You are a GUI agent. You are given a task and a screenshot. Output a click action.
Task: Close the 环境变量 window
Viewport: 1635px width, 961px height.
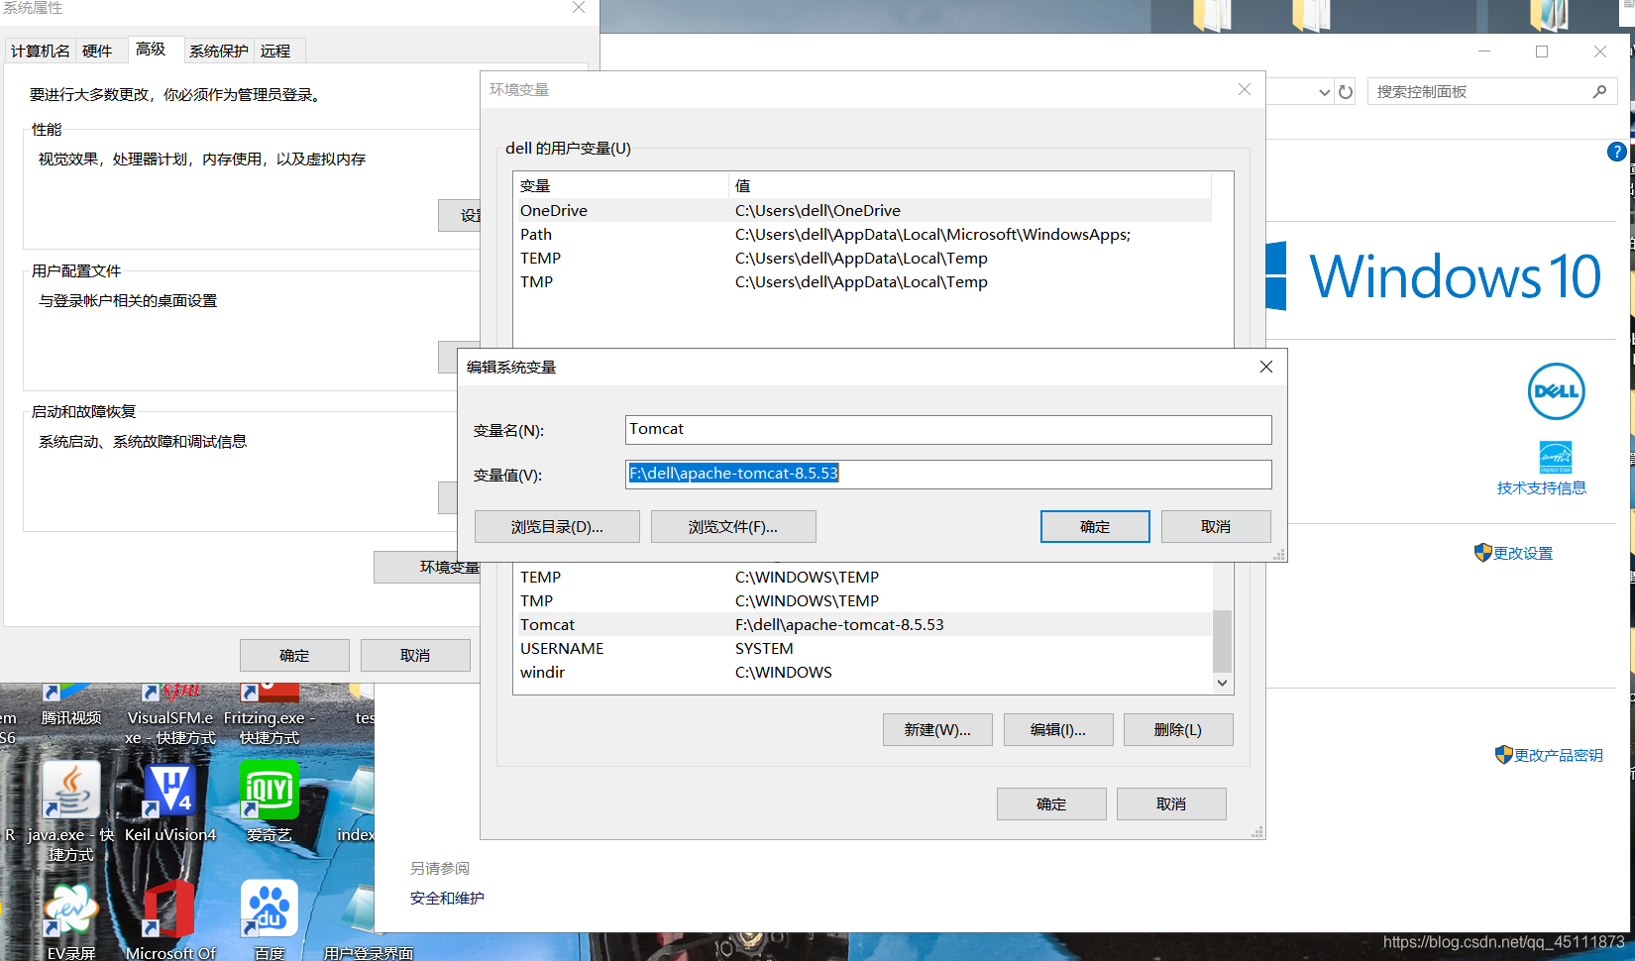coord(1245,89)
